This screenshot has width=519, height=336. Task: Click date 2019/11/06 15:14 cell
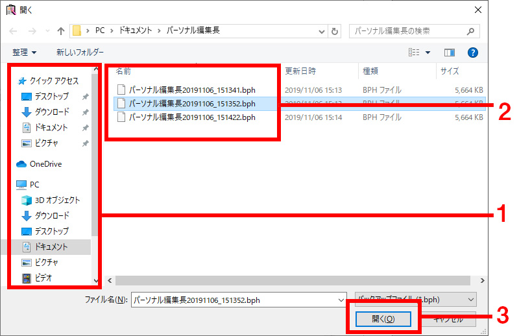pos(313,117)
